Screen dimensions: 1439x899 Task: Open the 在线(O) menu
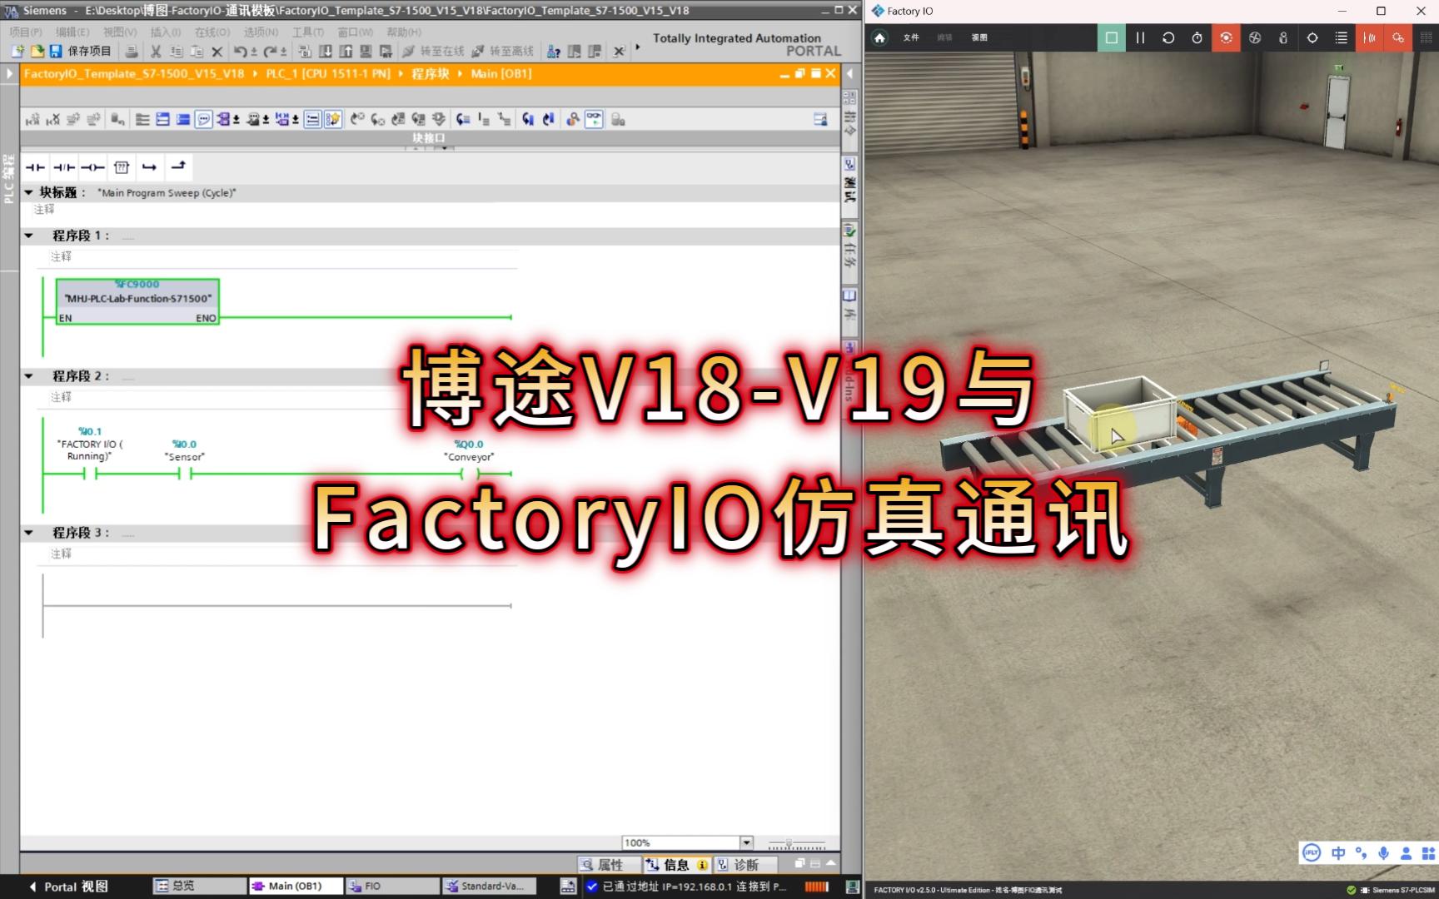pyautogui.click(x=212, y=32)
